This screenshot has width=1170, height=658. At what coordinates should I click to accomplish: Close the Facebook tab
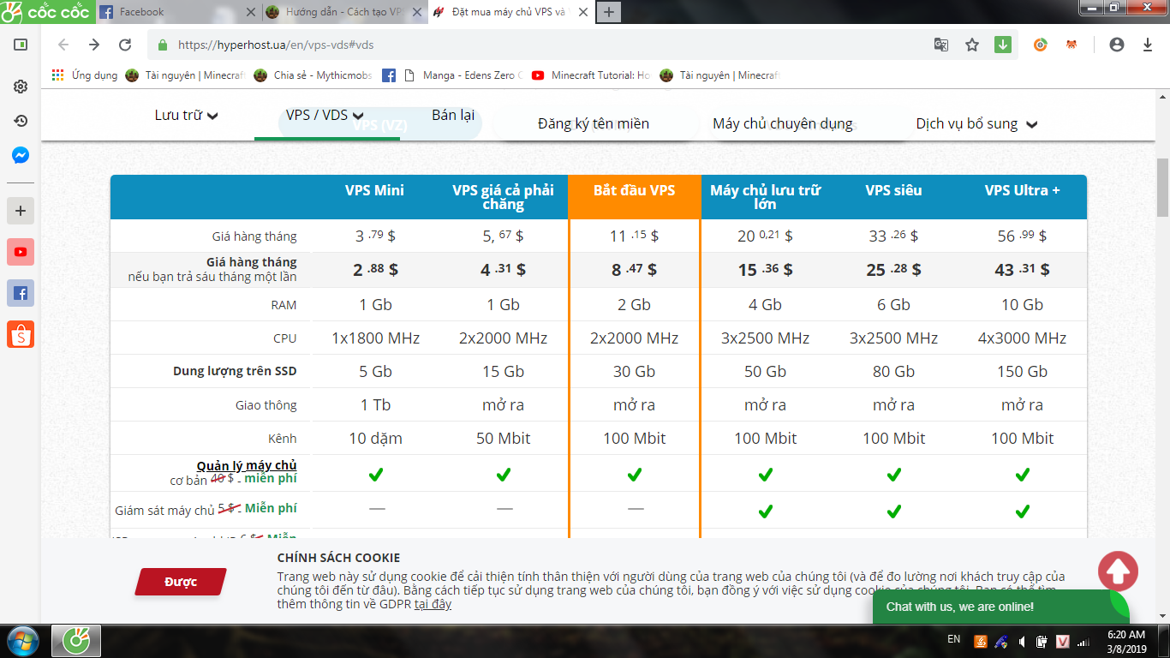[250, 12]
